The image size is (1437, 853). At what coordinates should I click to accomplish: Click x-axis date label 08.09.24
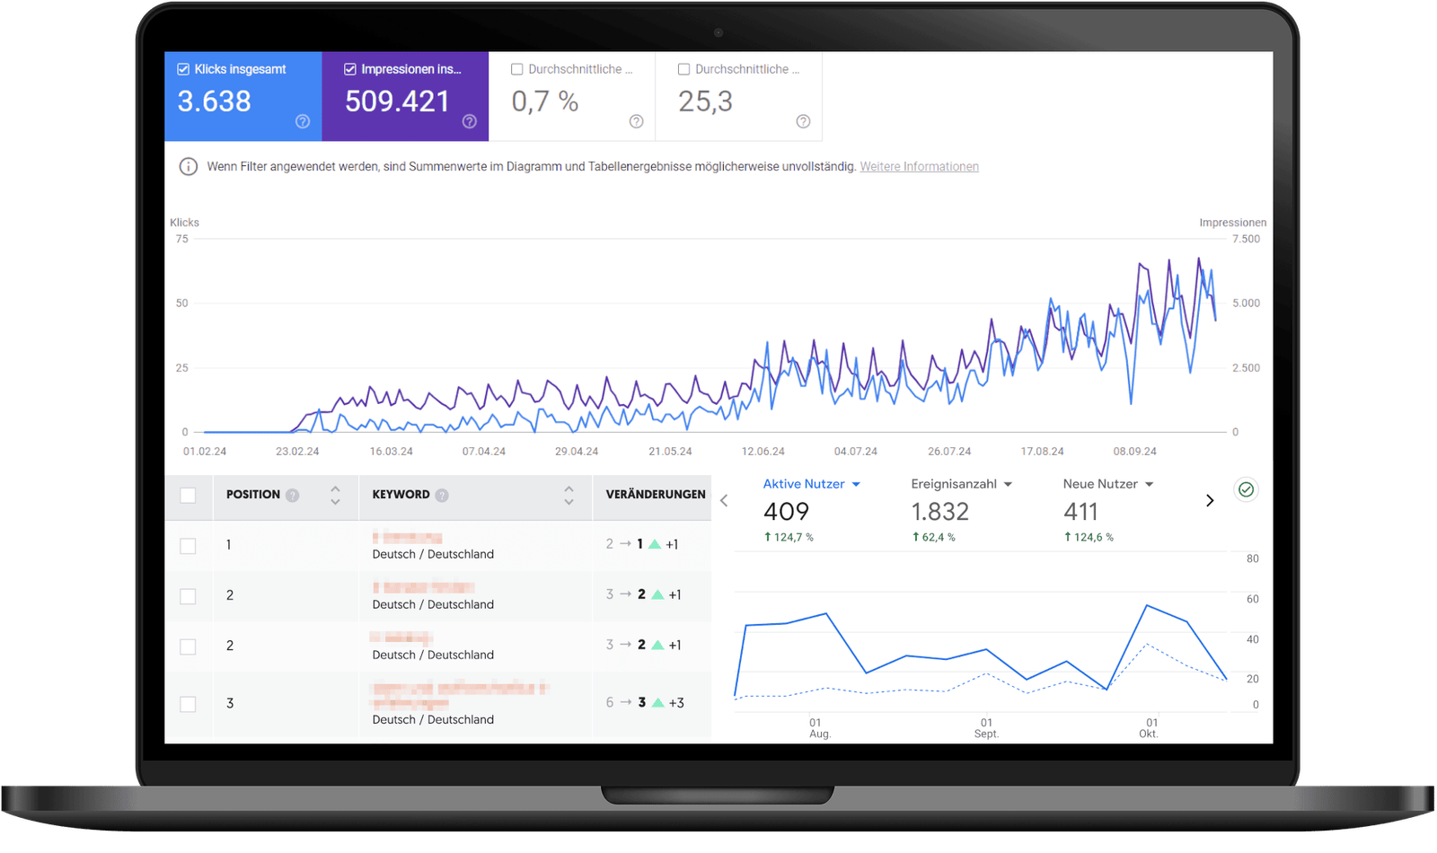coord(1134,452)
